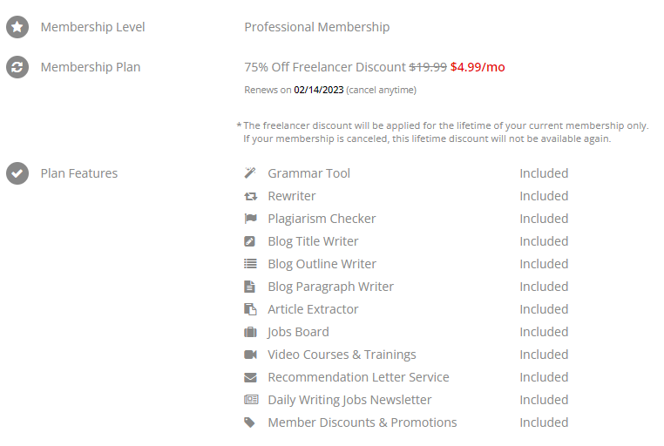
Task: Click the 02/14/2023 renewal date
Action: point(318,90)
